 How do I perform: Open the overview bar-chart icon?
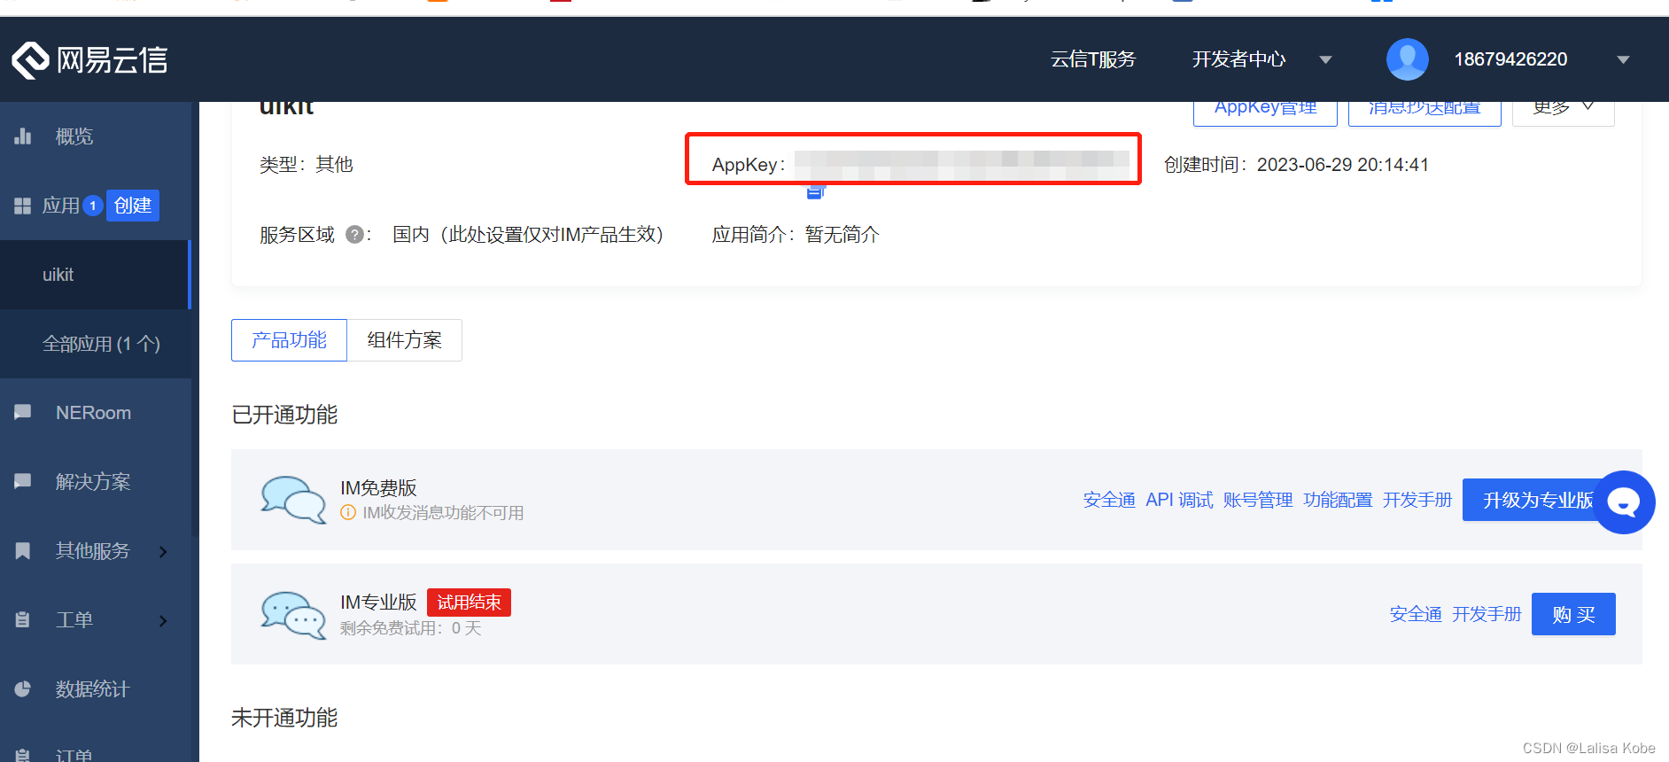23,136
